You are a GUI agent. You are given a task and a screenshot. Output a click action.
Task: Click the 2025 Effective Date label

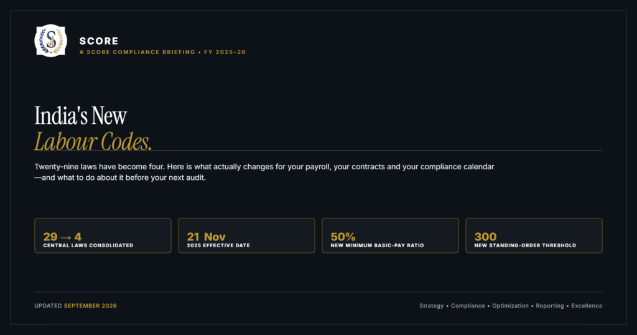pyautogui.click(x=218, y=245)
